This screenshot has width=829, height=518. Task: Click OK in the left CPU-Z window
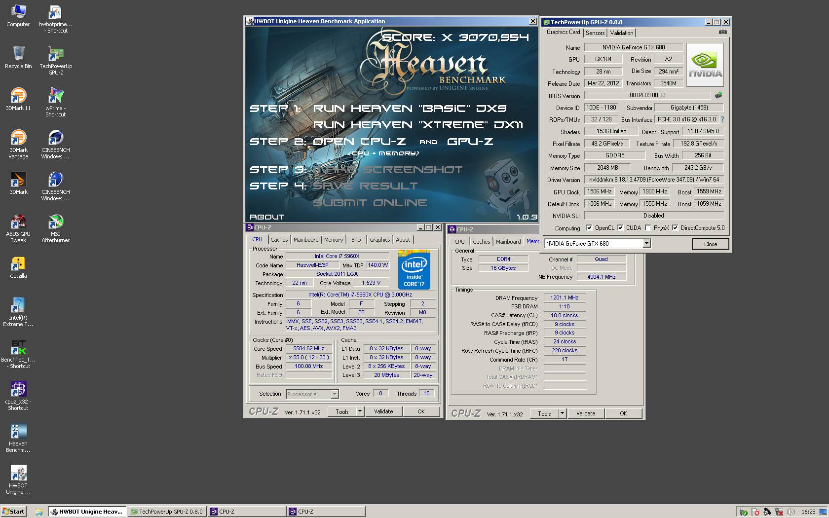pos(421,411)
